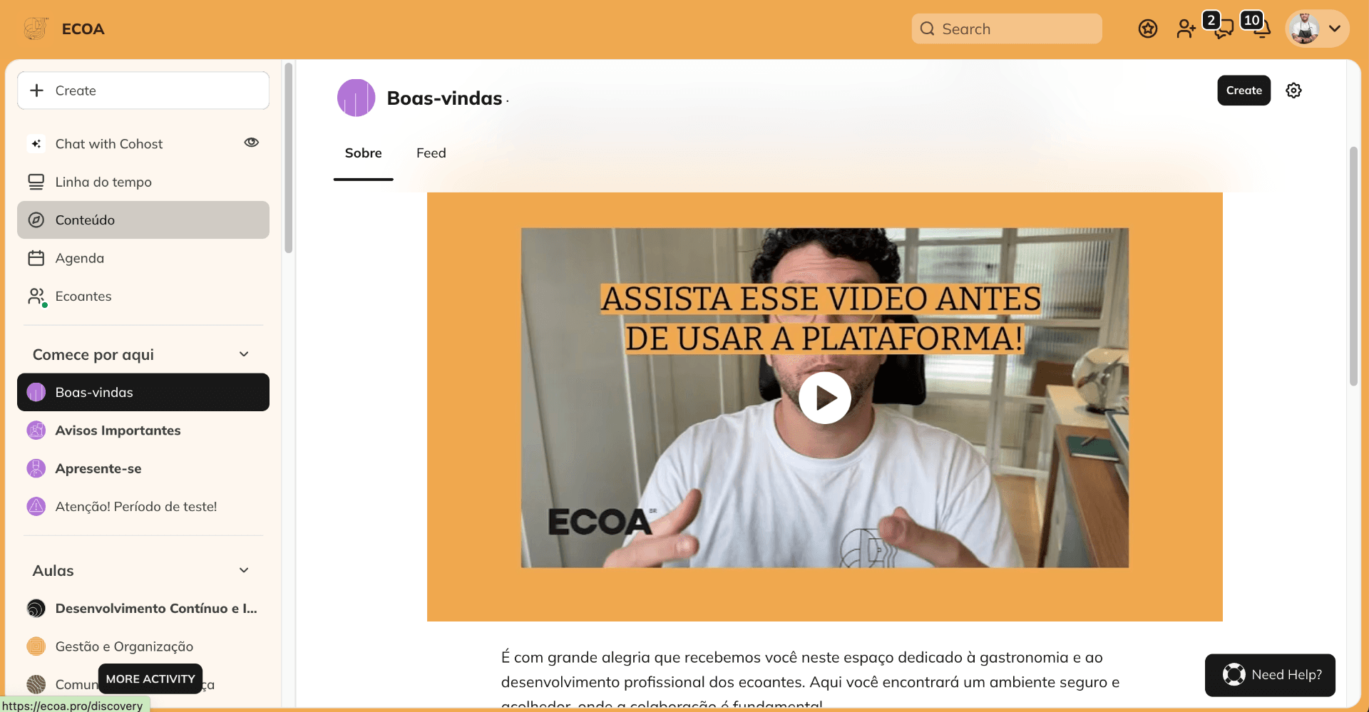Open Conteúdo in sidebar

click(143, 220)
